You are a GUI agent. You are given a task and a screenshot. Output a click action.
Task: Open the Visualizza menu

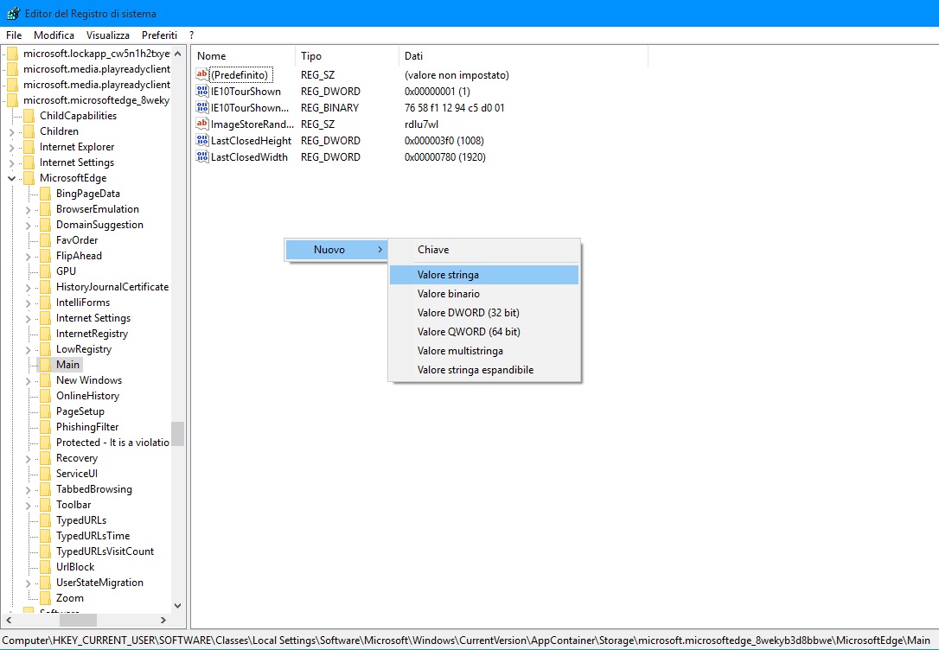click(108, 35)
